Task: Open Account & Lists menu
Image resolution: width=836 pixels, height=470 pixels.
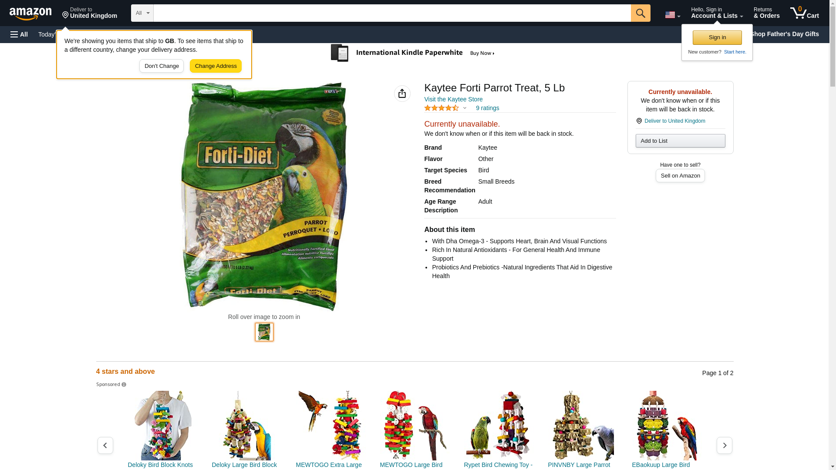Action: (x=717, y=13)
